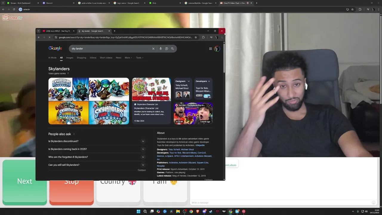Expand 'Who are the forgotten 8 Skylanders?'
Screen dimensions: 382x215
(x=97, y=157)
